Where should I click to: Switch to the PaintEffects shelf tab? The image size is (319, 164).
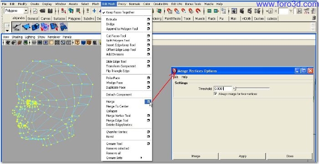pyautogui.click(x=173, y=19)
